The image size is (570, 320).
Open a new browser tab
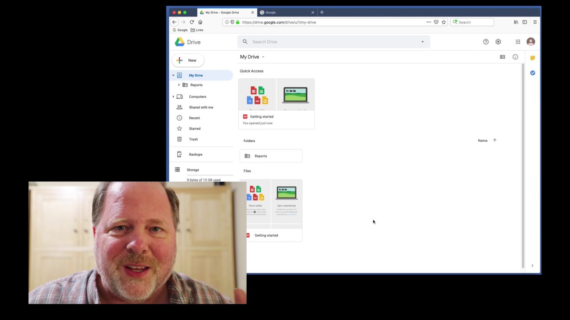coord(322,12)
